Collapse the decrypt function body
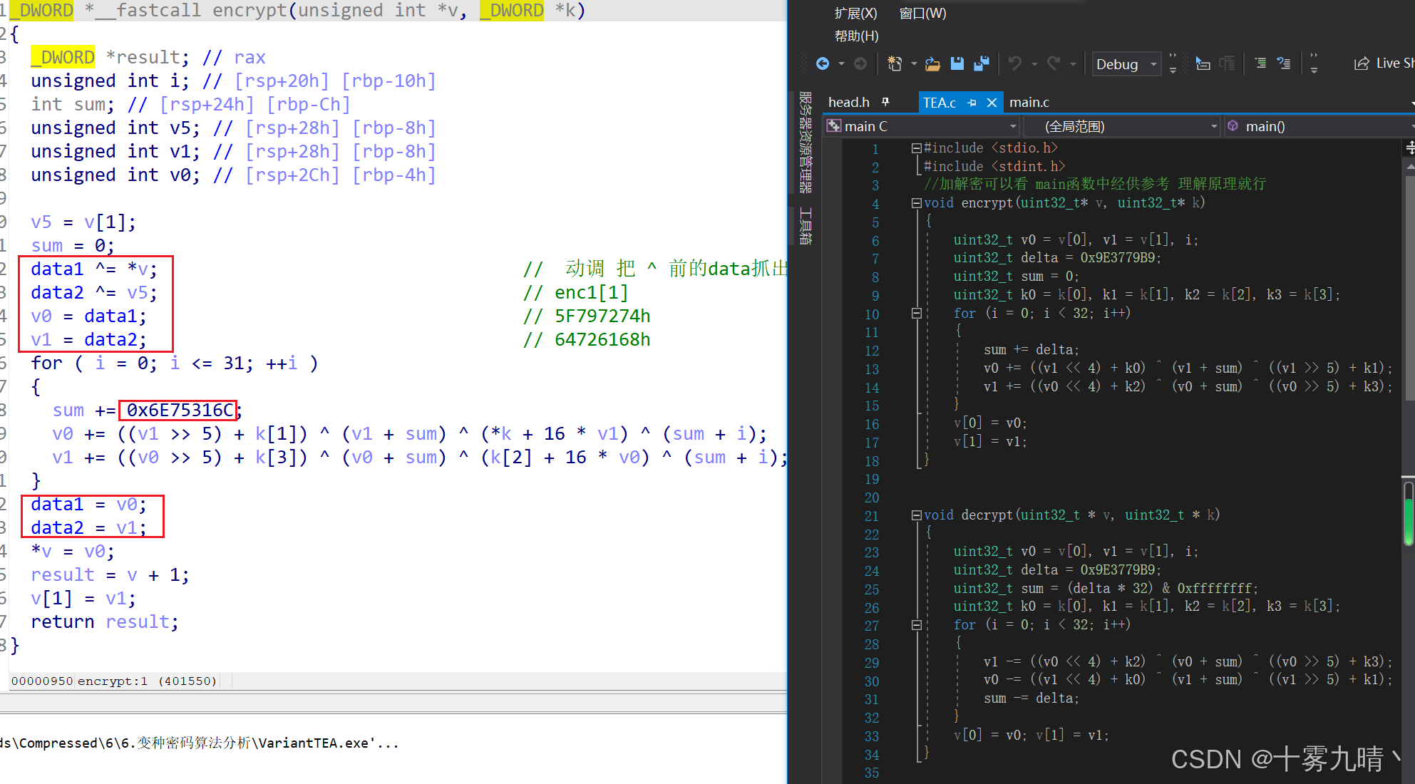1415x784 pixels. pyautogui.click(x=917, y=515)
